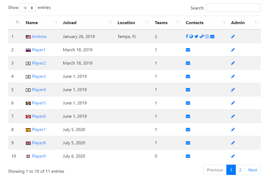Viewport: 269px width, 179px height.
Task: Open Player9 profile link
Action: click(x=39, y=156)
